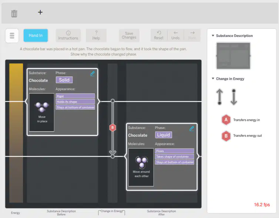Click the Reset button
The image size is (279, 218).
point(159,35)
